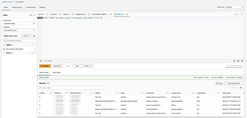This screenshot has height=118, width=247.
Task: Close the cost-explorer-rightsizing tab
Action: [x=111, y=14]
